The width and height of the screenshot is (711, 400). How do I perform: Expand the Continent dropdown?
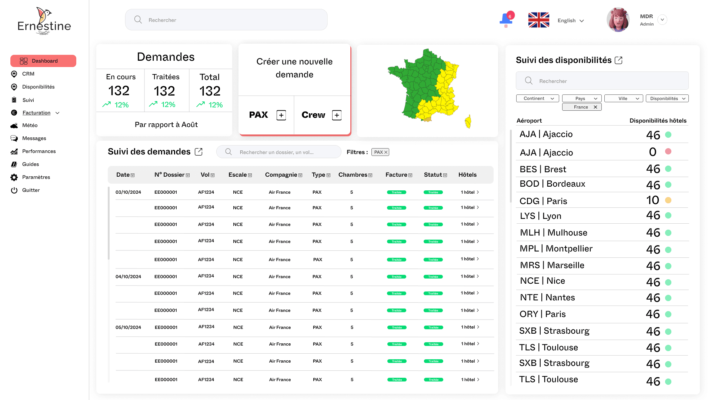coord(538,99)
